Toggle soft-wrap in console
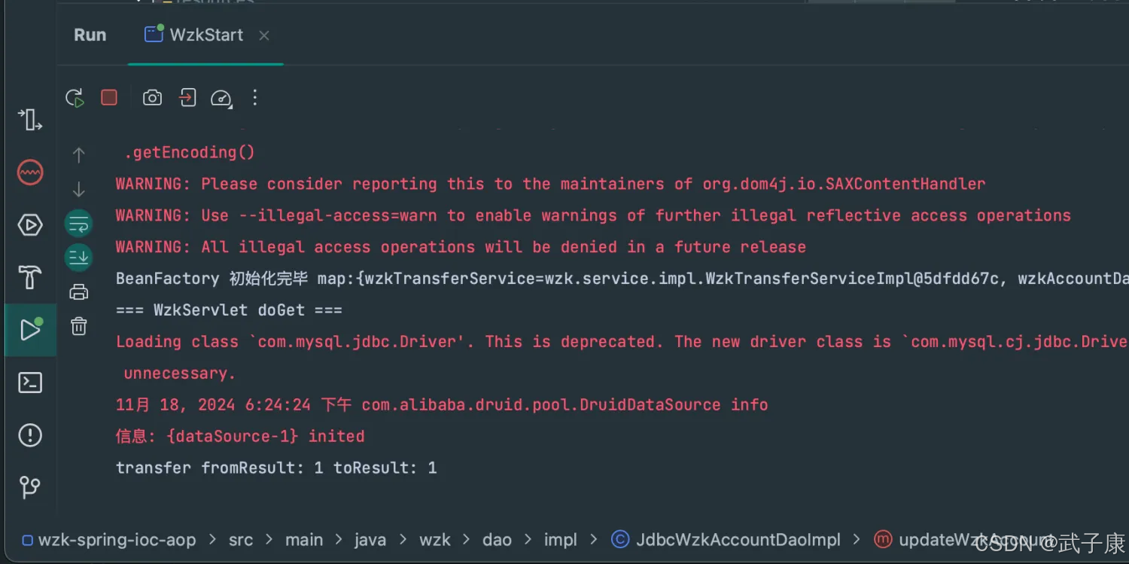The image size is (1129, 564). coord(78,224)
